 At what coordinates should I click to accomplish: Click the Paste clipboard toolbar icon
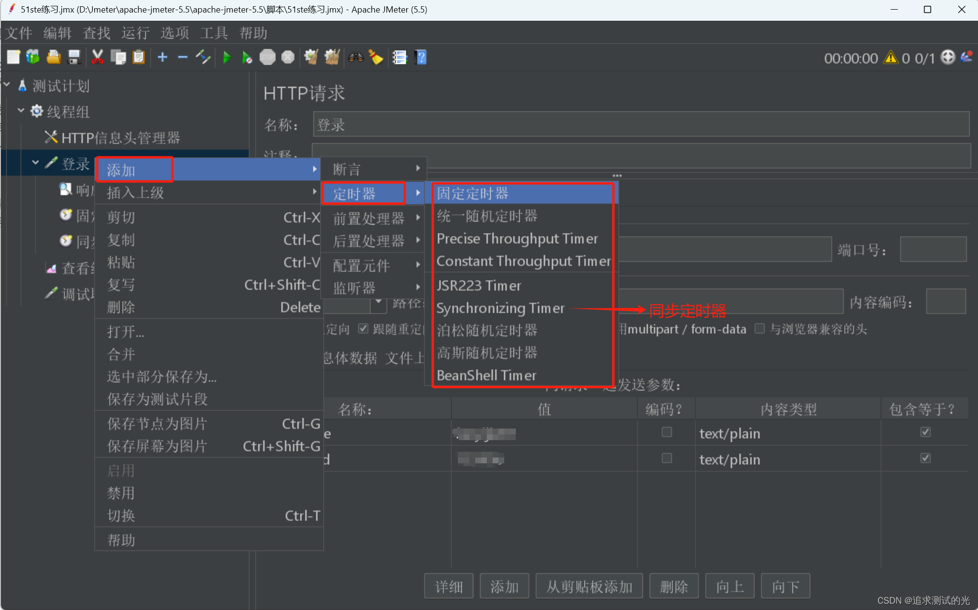pos(139,57)
